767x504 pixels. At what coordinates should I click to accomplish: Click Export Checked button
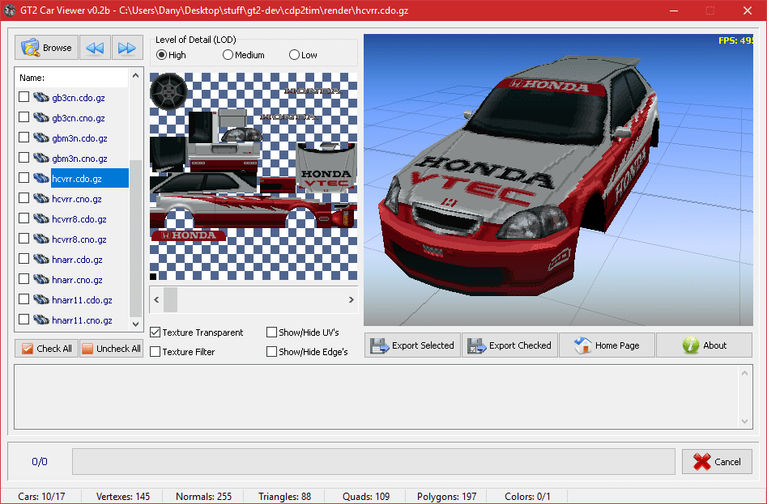pyautogui.click(x=509, y=345)
